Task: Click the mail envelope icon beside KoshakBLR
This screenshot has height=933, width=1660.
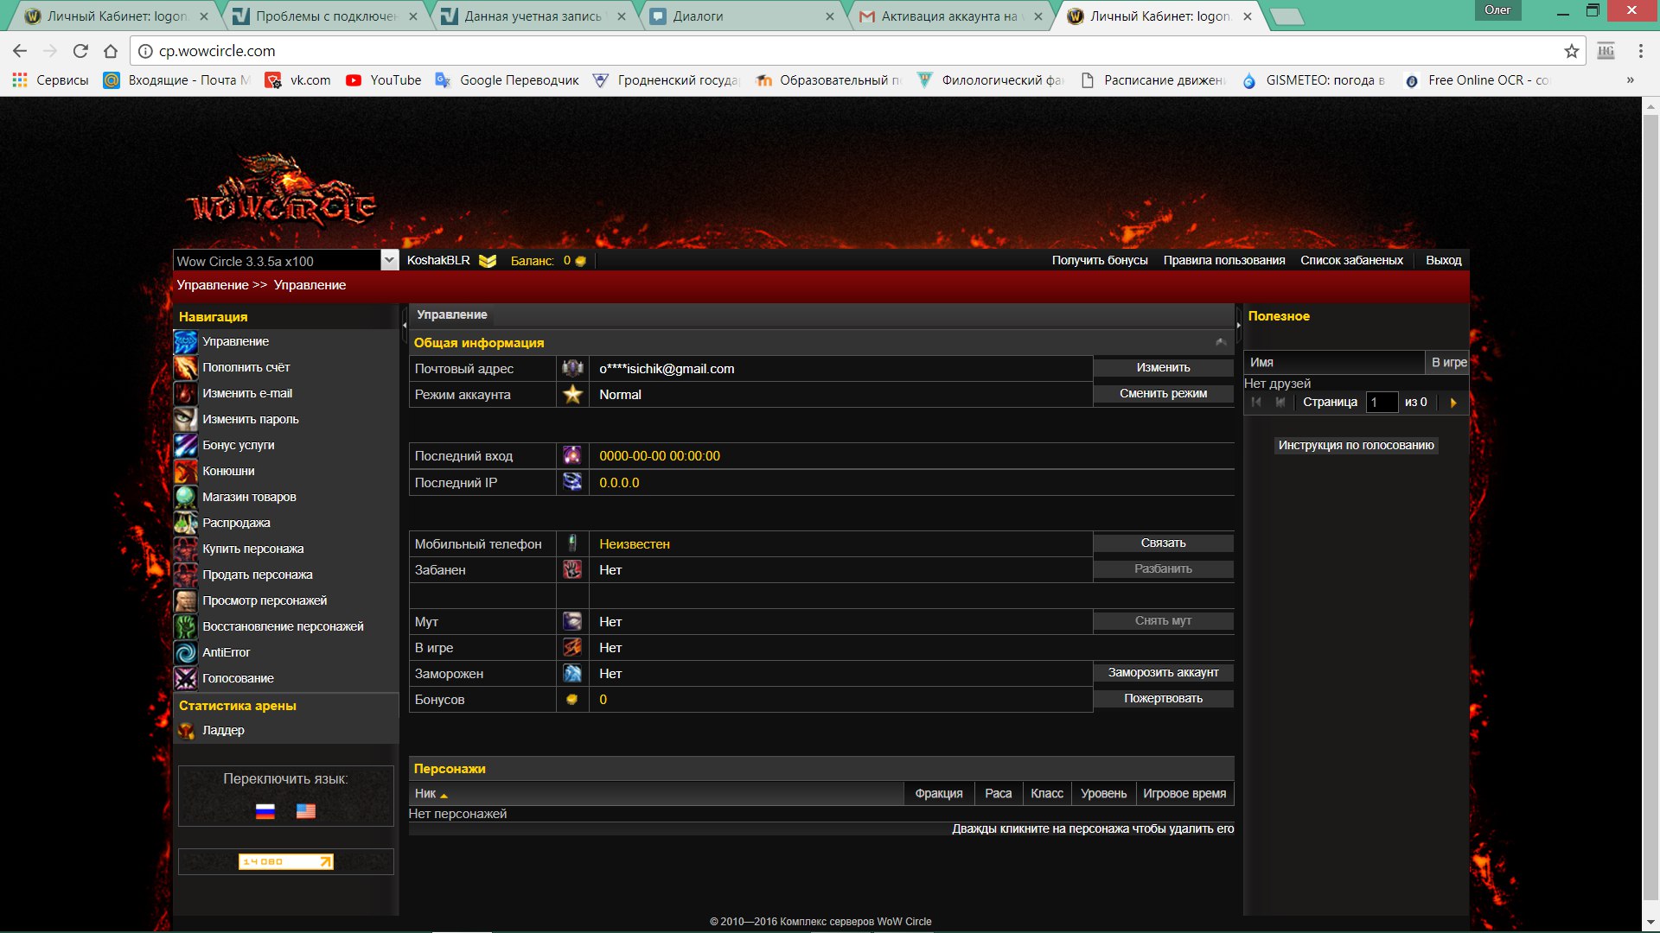Action: click(488, 261)
